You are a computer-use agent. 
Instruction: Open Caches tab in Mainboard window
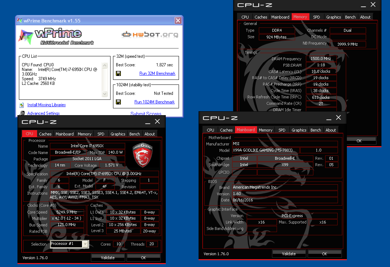click(226, 130)
